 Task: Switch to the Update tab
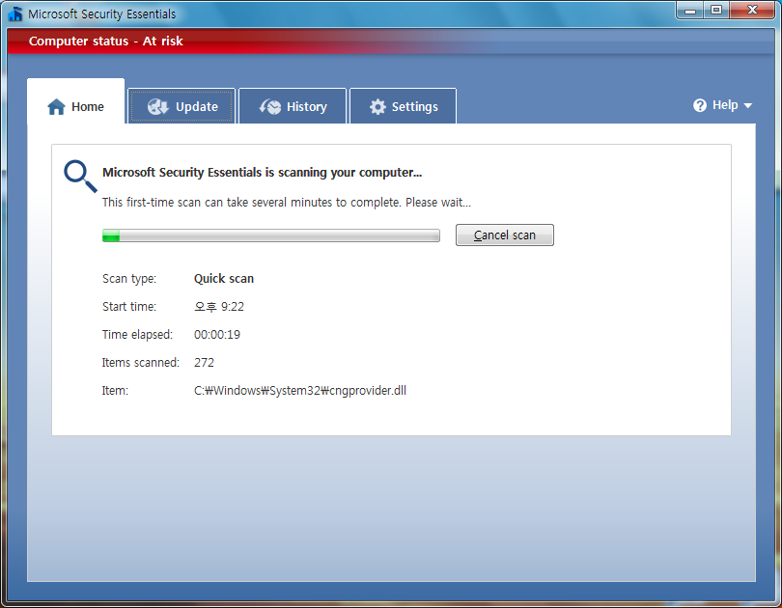(182, 106)
